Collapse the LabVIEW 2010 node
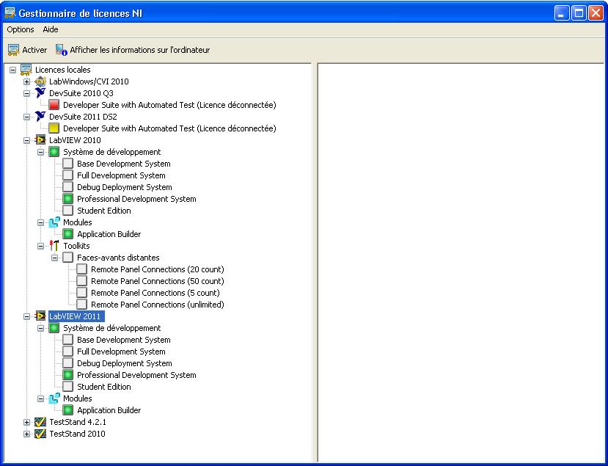The image size is (608, 466). click(x=26, y=140)
